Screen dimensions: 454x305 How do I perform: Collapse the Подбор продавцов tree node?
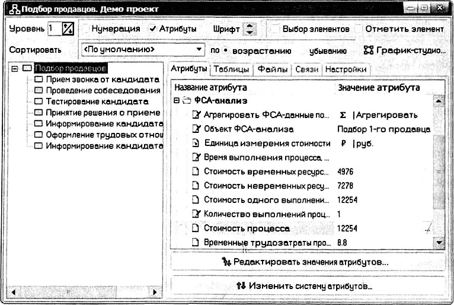point(14,68)
